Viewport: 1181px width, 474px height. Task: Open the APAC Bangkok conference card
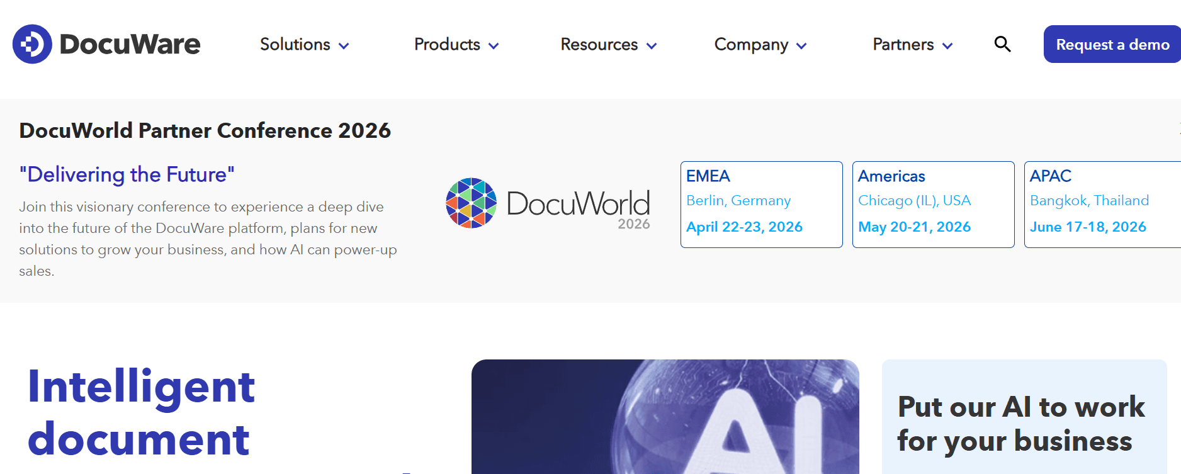pos(1103,205)
